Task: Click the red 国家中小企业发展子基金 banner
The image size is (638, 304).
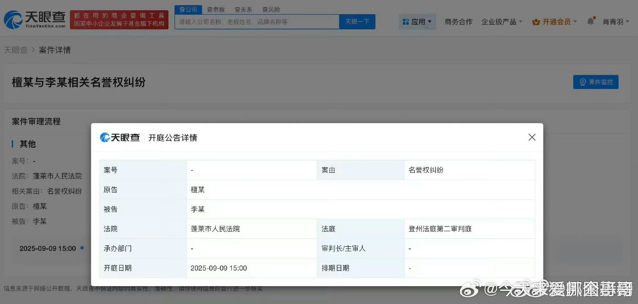Action: [119, 20]
